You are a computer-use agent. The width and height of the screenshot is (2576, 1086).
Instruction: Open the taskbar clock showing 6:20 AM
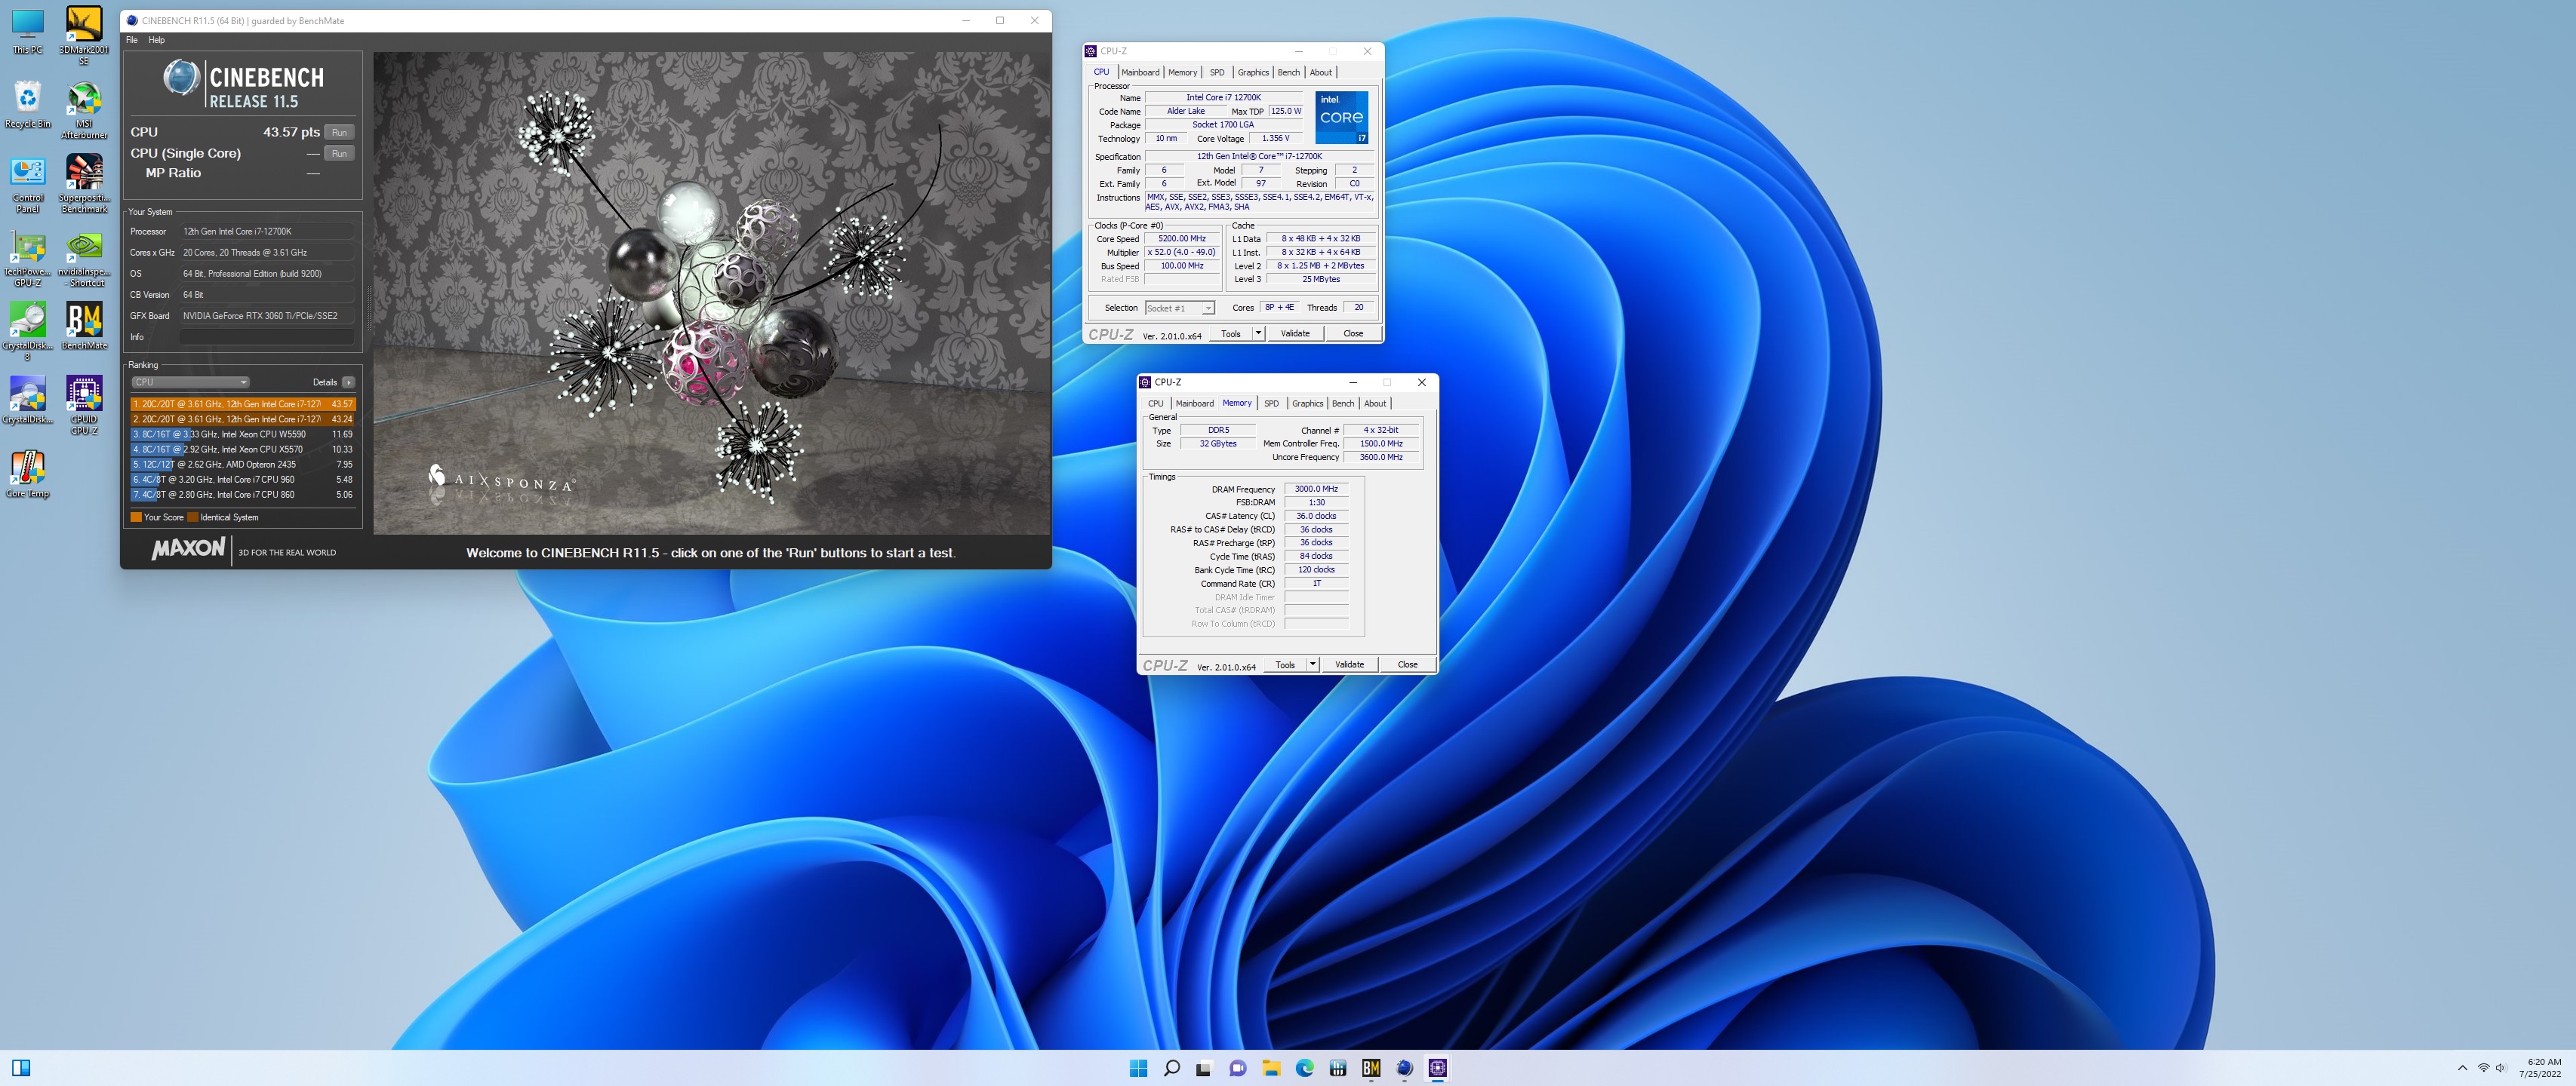2540,1068
